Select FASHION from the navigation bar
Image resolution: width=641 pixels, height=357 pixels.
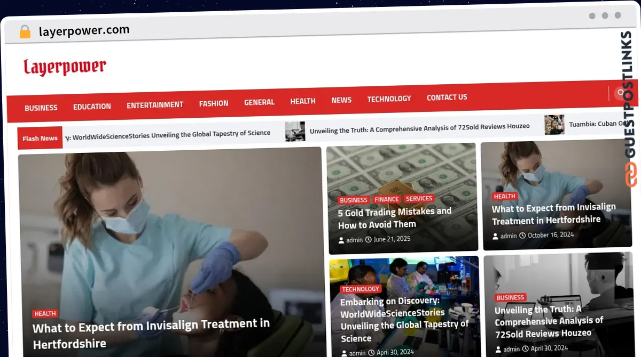213,103
